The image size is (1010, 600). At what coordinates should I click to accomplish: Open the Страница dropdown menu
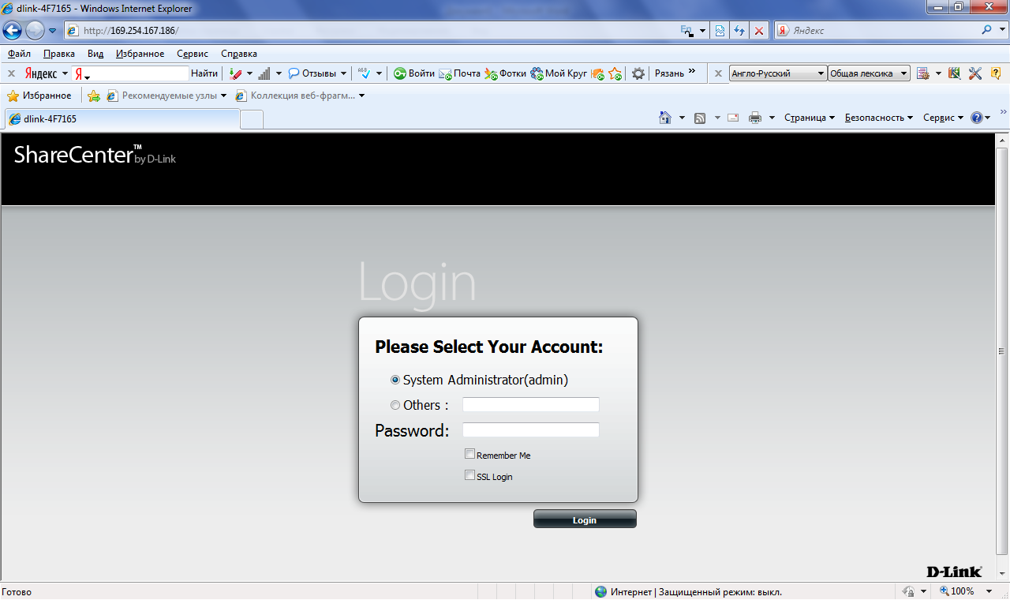point(810,118)
